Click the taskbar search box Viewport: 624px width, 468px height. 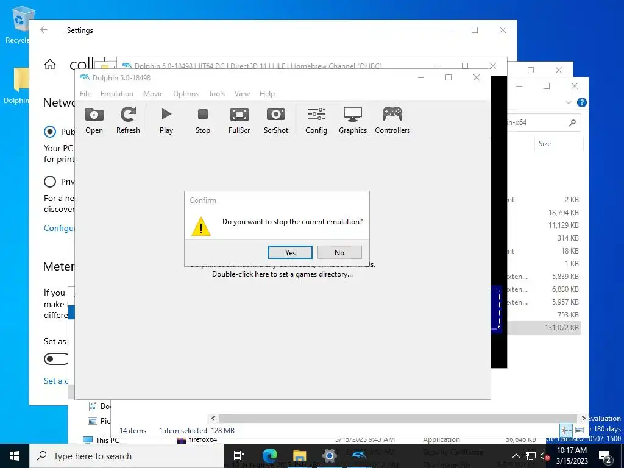point(127,456)
